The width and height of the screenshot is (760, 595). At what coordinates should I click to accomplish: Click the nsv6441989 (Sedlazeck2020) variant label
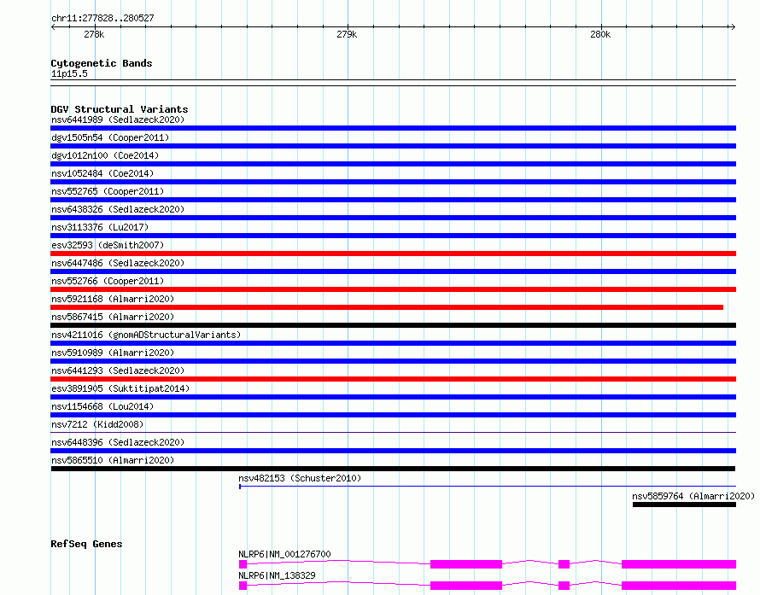point(118,120)
